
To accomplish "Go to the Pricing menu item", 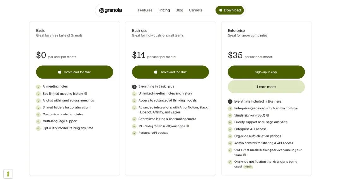I will (164, 10).
